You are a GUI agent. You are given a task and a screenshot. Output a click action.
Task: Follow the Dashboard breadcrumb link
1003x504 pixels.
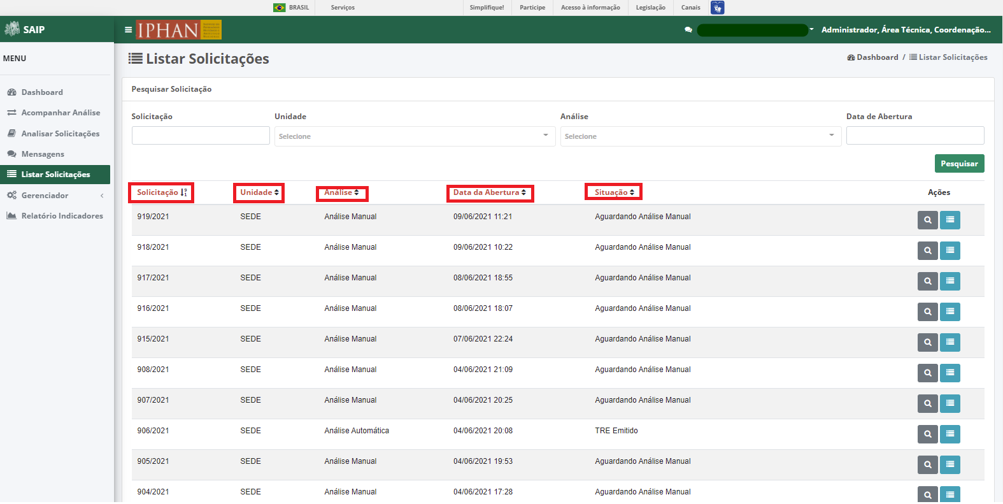pos(872,57)
